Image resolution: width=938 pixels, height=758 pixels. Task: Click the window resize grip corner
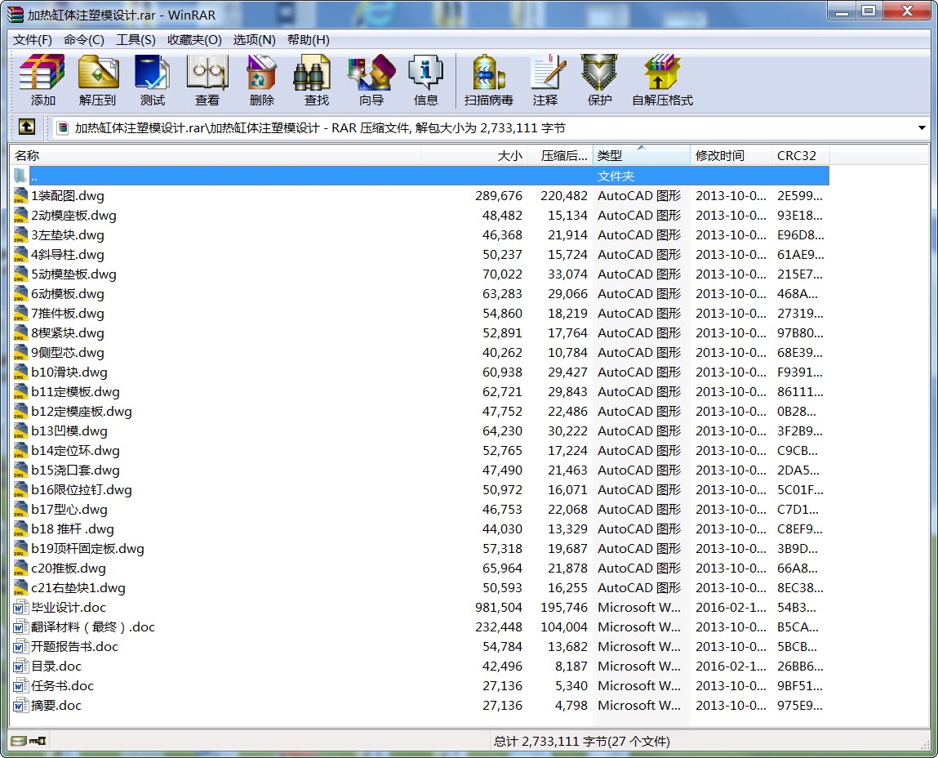point(925,743)
